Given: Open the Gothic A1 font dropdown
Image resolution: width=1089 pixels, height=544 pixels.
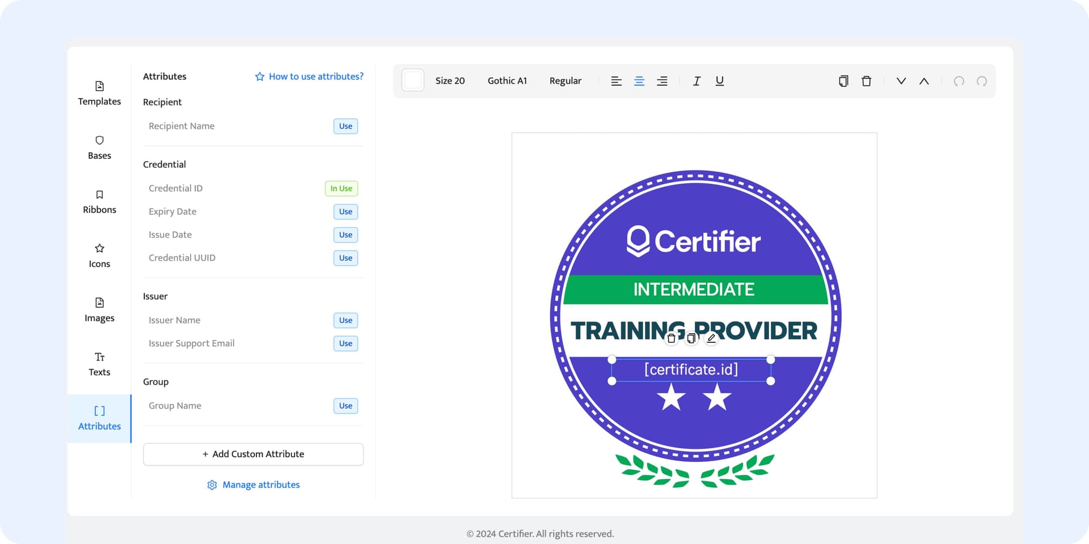Looking at the screenshot, I should click(x=507, y=81).
